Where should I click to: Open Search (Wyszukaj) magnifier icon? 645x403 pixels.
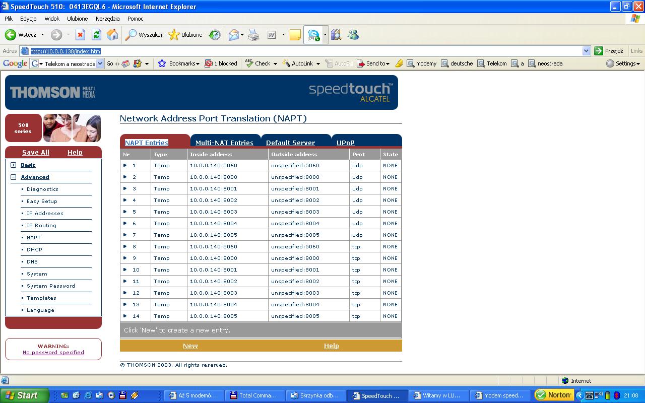point(131,35)
